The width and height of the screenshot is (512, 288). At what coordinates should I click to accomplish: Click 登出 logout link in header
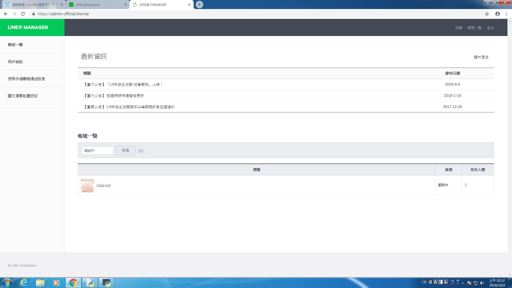pyautogui.click(x=490, y=28)
